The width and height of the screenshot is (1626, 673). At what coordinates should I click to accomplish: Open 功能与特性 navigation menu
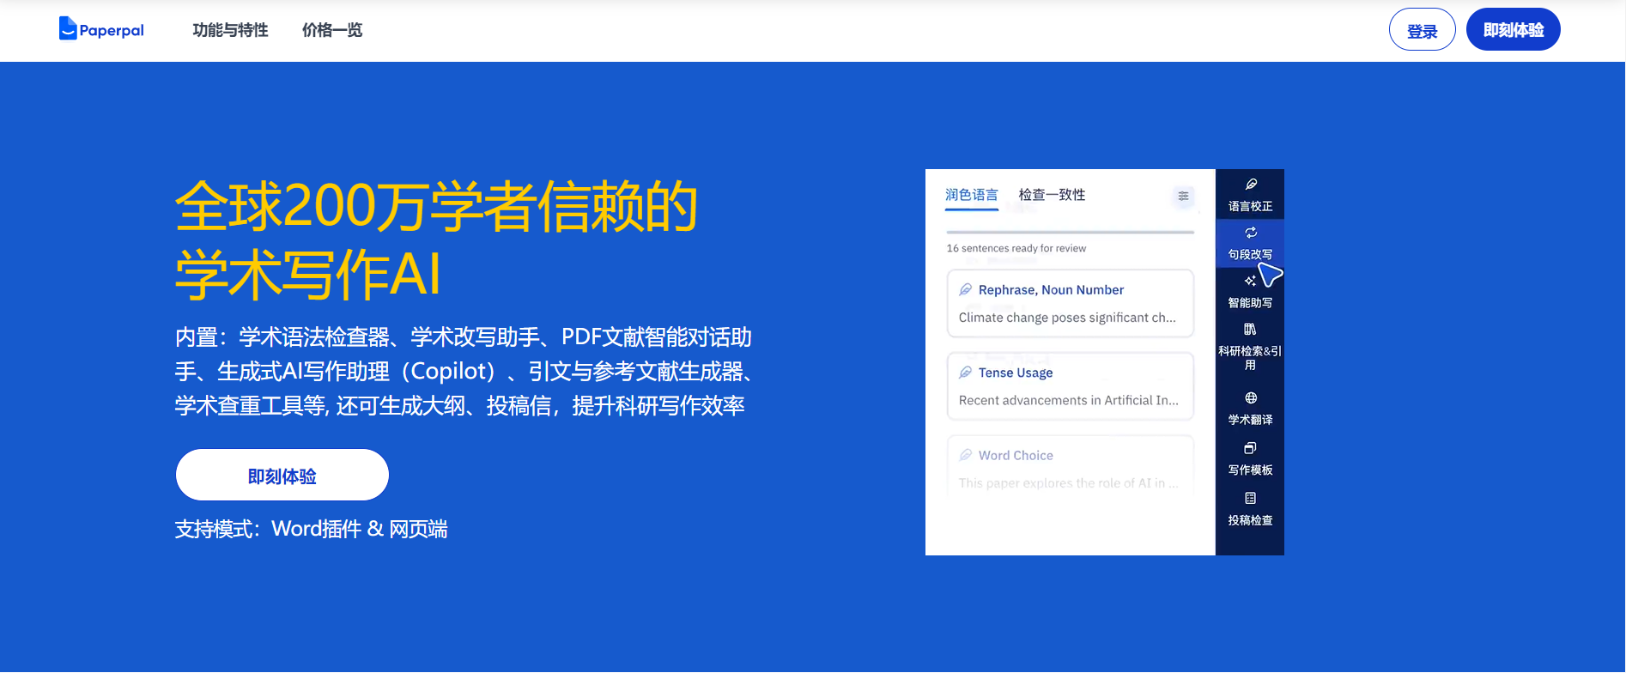pos(230,30)
